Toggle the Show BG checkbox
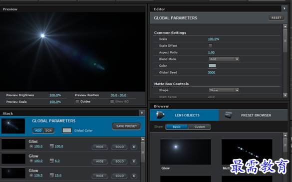This screenshot has height=182, width=292. [112, 101]
